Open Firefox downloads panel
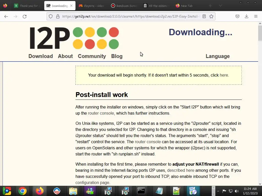 (246, 16)
